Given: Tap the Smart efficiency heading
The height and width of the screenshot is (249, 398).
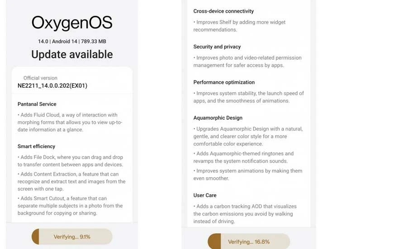Looking at the screenshot, I should tap(37, 146).
